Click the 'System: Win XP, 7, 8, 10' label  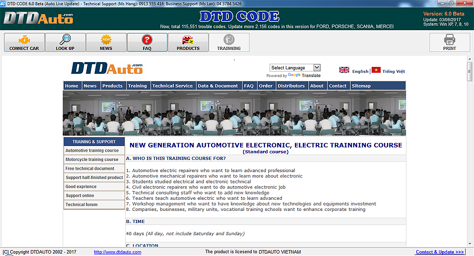(446, 24)
